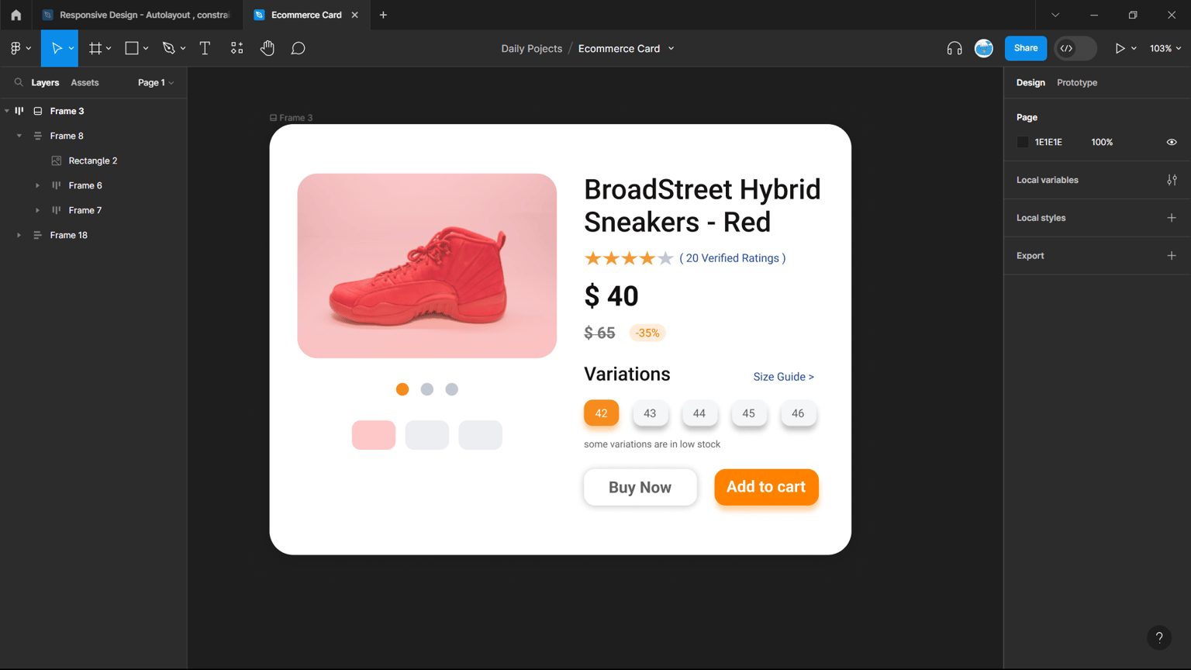Select the orange carousel dot
The width and height of the screenshot is (1191, 670).
(x=402, y=389)
